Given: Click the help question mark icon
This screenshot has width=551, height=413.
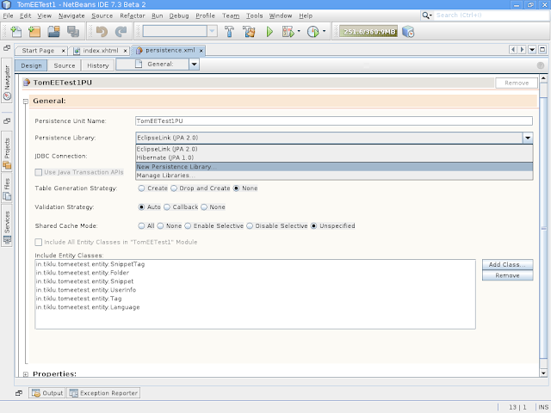Looking at the screenshot, I should click(541, 65).
